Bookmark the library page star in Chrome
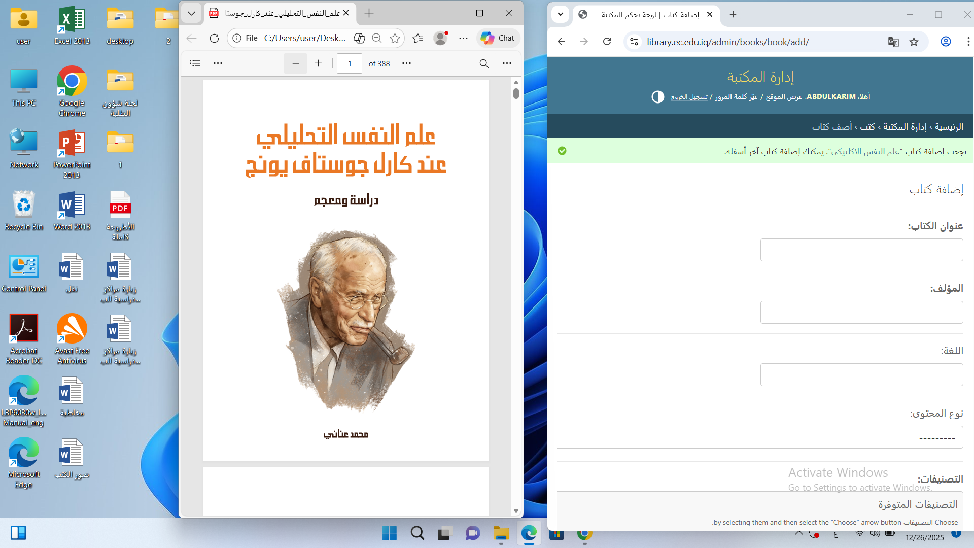The height and width of the screenshot is (548, 974). [914, 42]
